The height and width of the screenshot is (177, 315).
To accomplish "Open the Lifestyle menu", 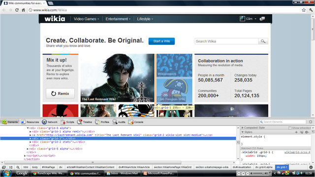I will tap(145, 19).
